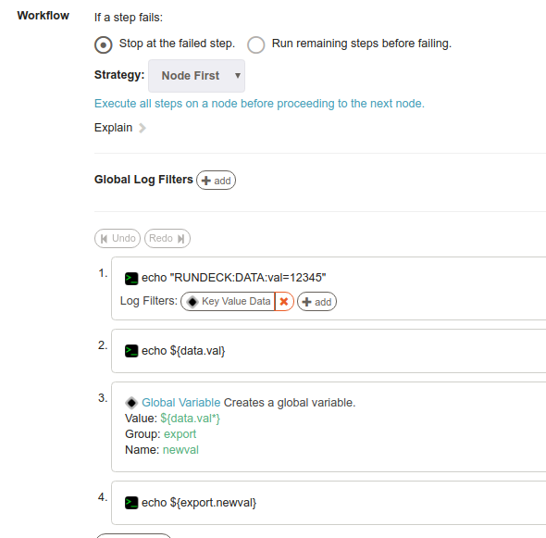546x538 pixels.
Task: Select Run remaining steps before failing
Action: pos(256,45)
